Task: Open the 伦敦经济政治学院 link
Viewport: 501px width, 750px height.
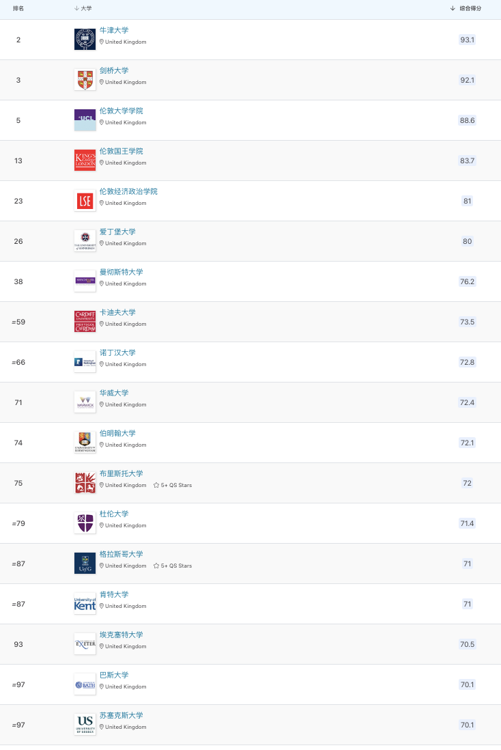Action: [x=128, y=191]
